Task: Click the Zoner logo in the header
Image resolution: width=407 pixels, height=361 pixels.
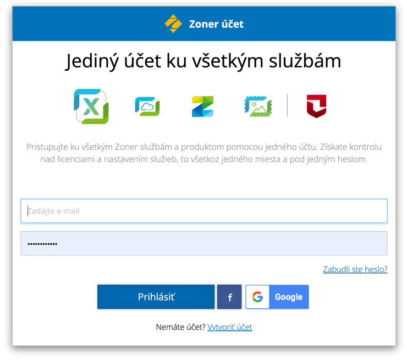Action: tap(173, 24)
